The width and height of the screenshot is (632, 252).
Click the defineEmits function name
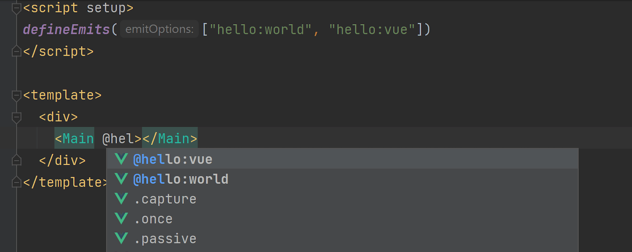click(67, 30)
